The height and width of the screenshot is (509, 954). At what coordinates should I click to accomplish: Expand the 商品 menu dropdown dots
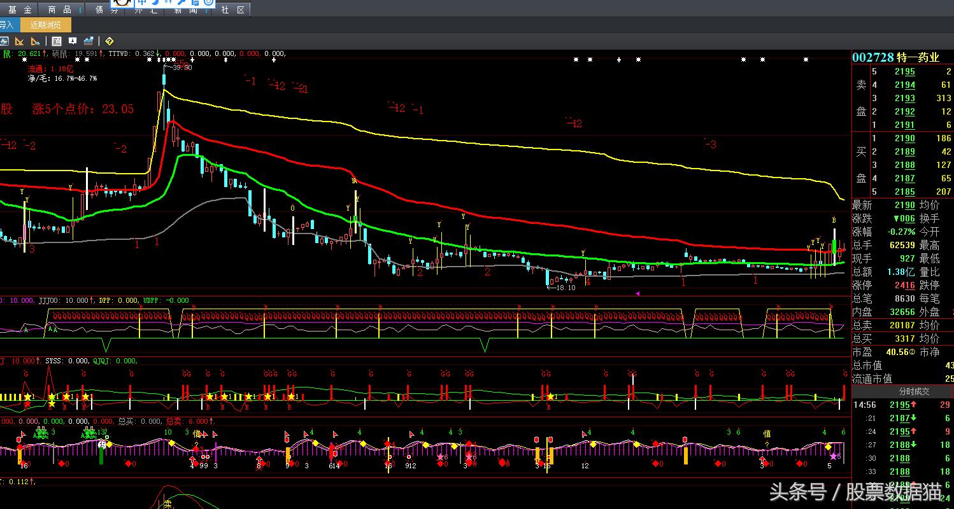(x=79, y=10)
